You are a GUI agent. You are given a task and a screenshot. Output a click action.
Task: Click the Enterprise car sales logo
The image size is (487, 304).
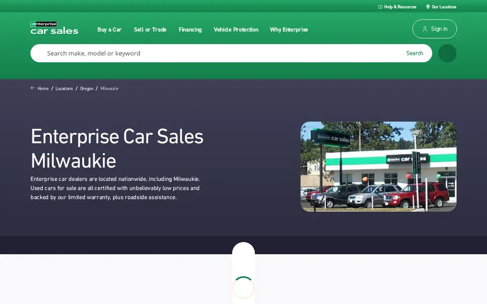click(54, 28)
